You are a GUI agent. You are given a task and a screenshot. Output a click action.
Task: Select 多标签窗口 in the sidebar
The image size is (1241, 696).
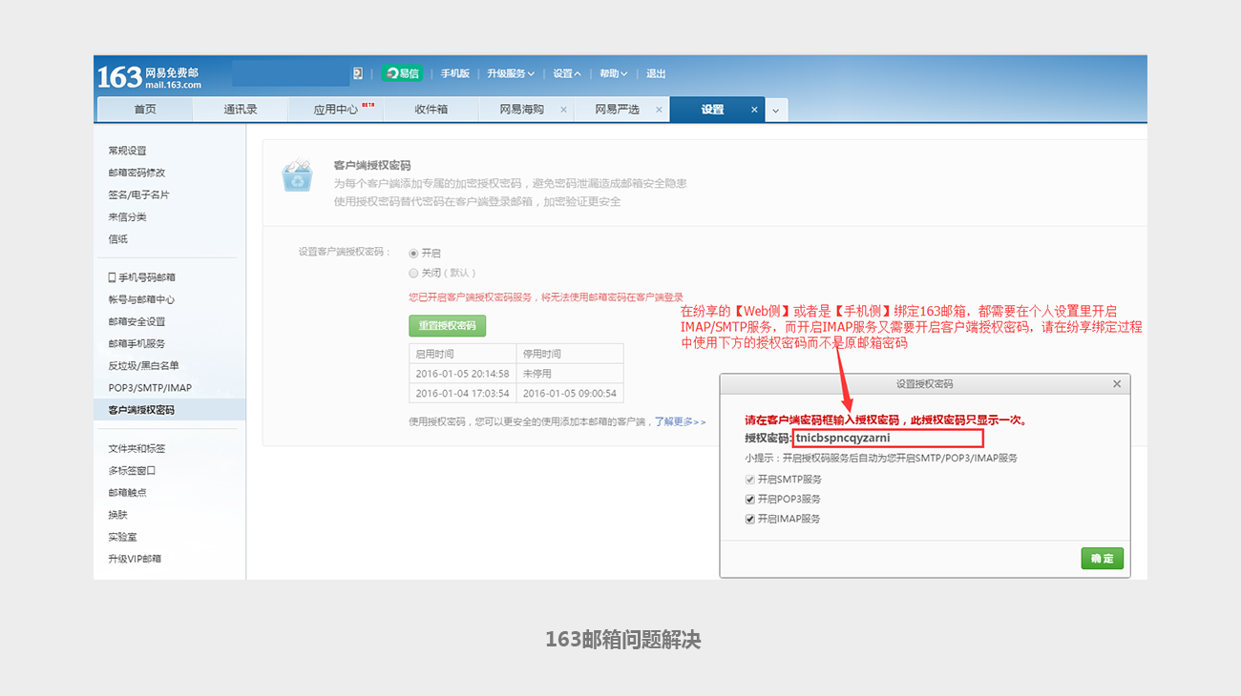[132, 470]
